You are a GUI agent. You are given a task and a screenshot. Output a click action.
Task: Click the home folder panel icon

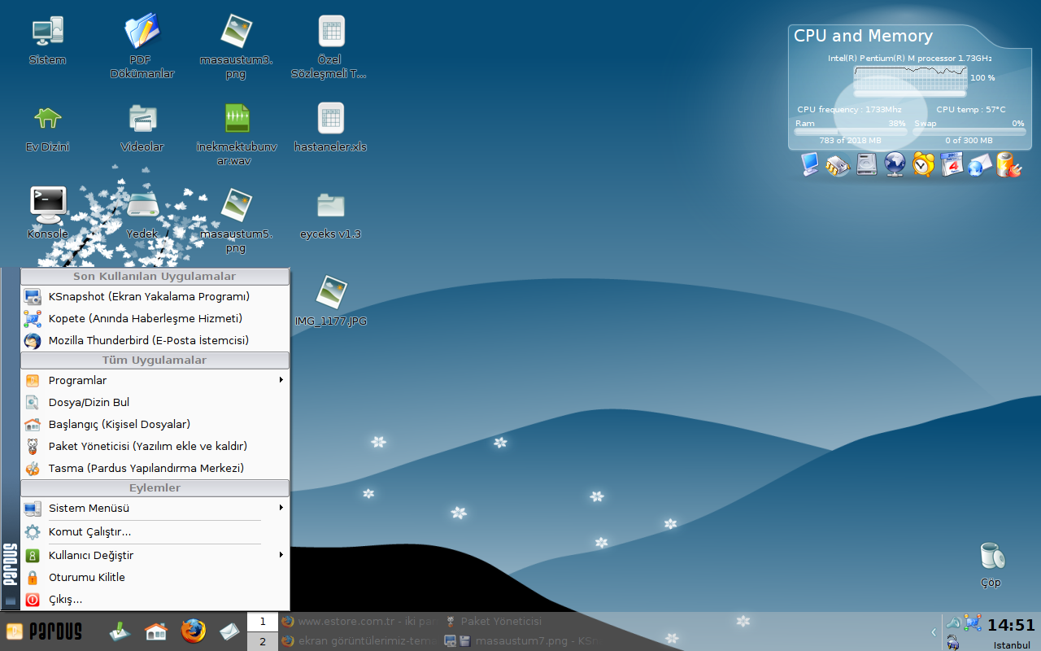click(156, 631)
